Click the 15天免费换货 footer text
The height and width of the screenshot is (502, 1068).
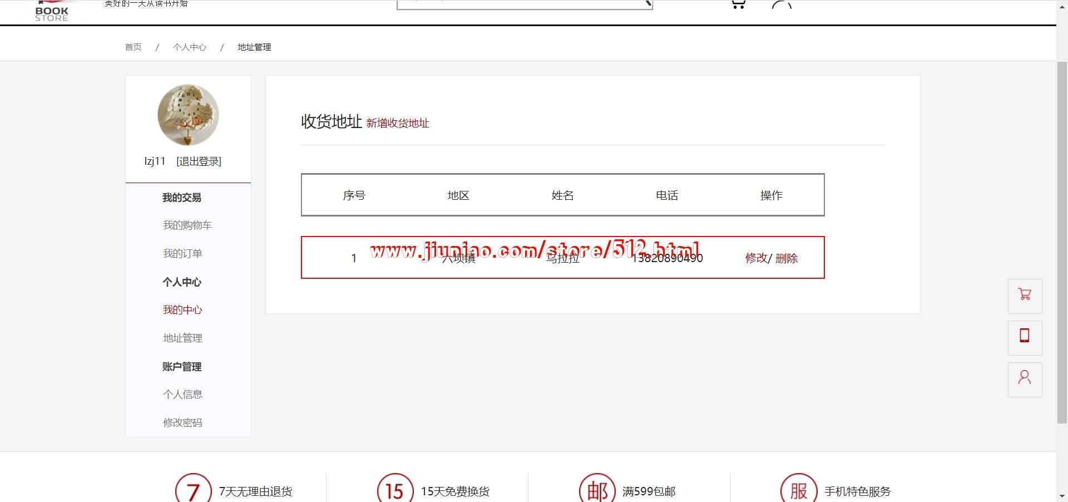[x=455, y=491]
